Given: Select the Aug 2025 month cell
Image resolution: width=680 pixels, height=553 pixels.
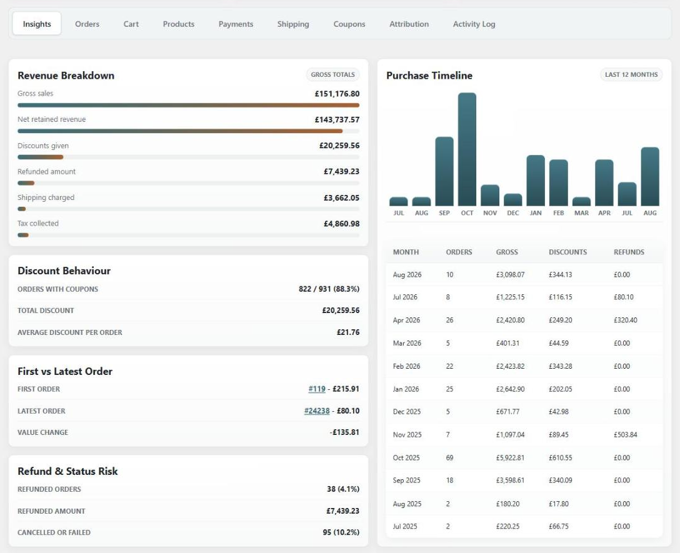Looking at the screenshot, I should tap(407, 504).
